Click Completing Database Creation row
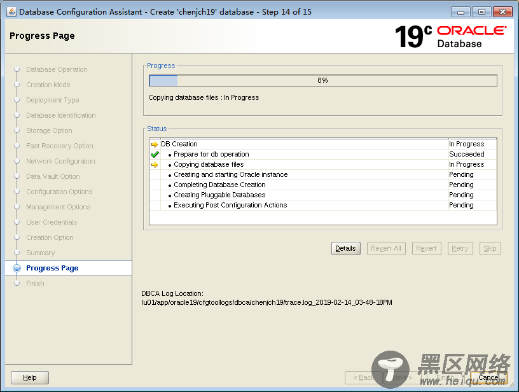The height and width of the screenshot is (392, 519). 323,185
